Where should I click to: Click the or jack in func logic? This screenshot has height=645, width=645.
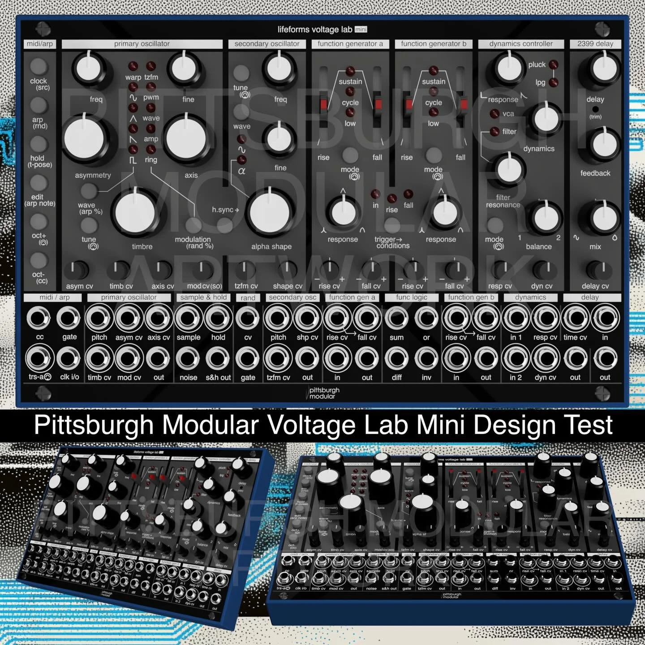point(426,318)
